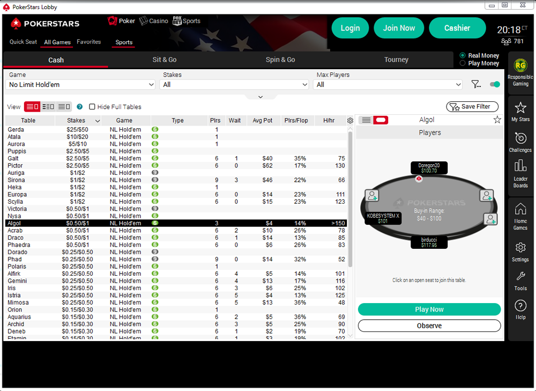Select the second list view layout icon
This screenshot has height=391, width=536.
point(48,107)
